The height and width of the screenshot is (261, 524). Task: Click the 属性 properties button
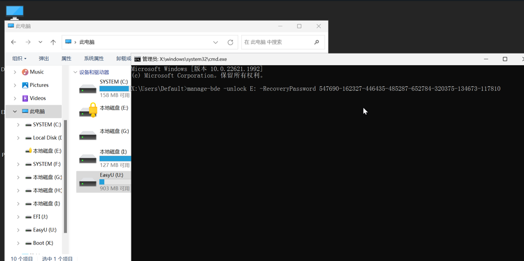tap(66, 58)
